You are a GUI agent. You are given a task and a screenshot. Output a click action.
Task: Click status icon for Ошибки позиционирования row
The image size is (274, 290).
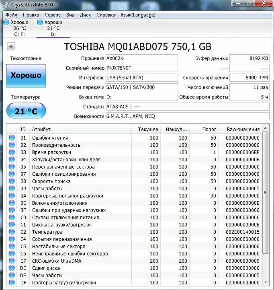(x=12, y=174)
